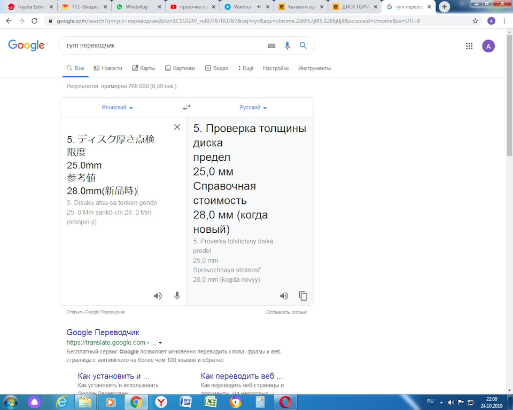The height and width of the screenshot is (410, 513).
Task: Open Chrome profile avatar in toolbar
Action: point(491,21)
